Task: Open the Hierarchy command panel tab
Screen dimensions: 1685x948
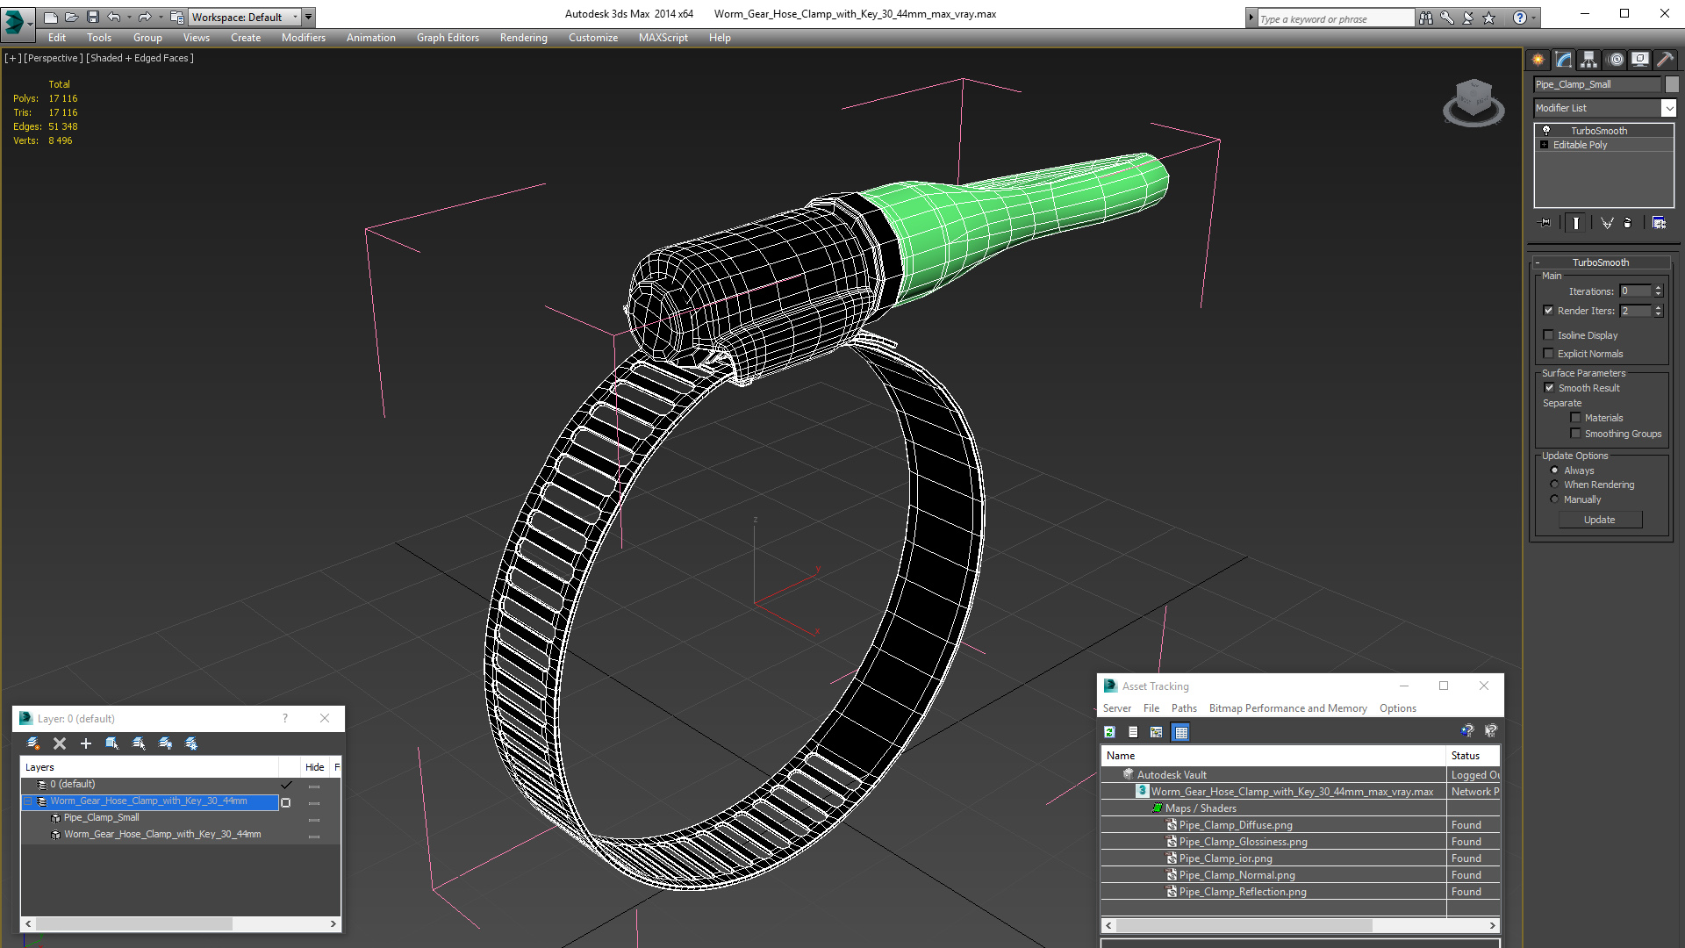Action: click(1588, 60)
